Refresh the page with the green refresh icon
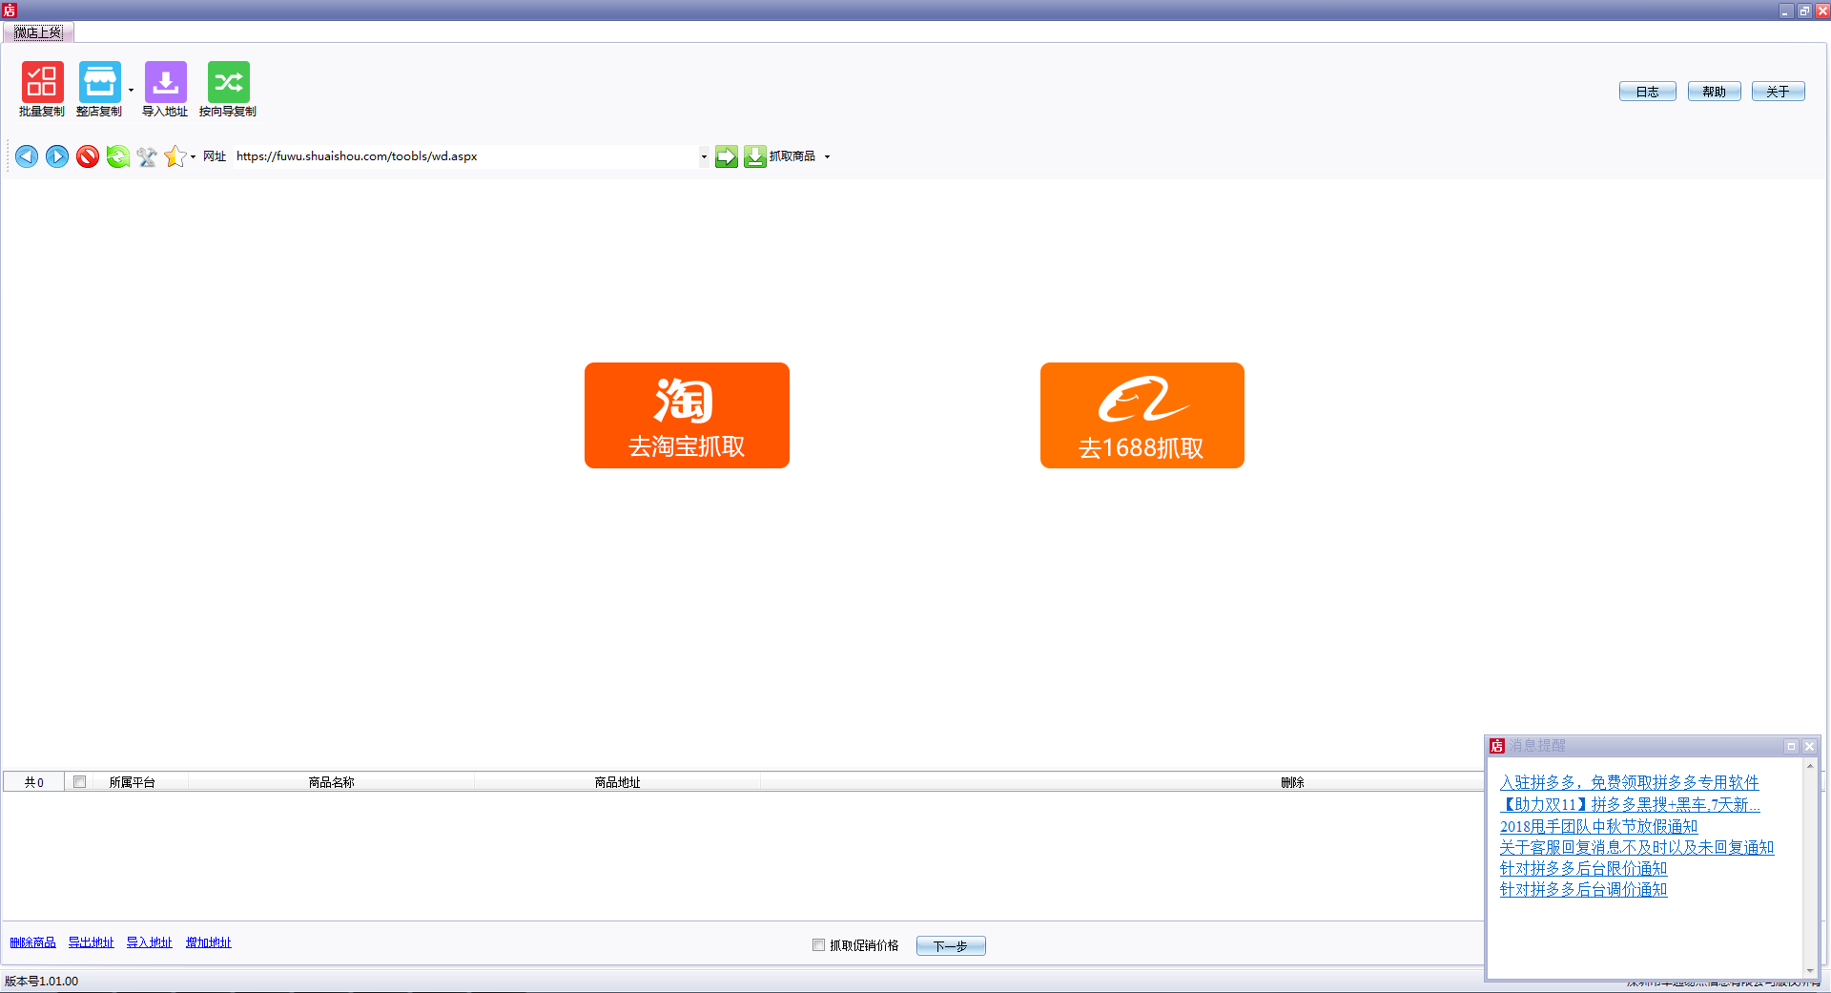1831x993 pixels. [x=117, y=156]
